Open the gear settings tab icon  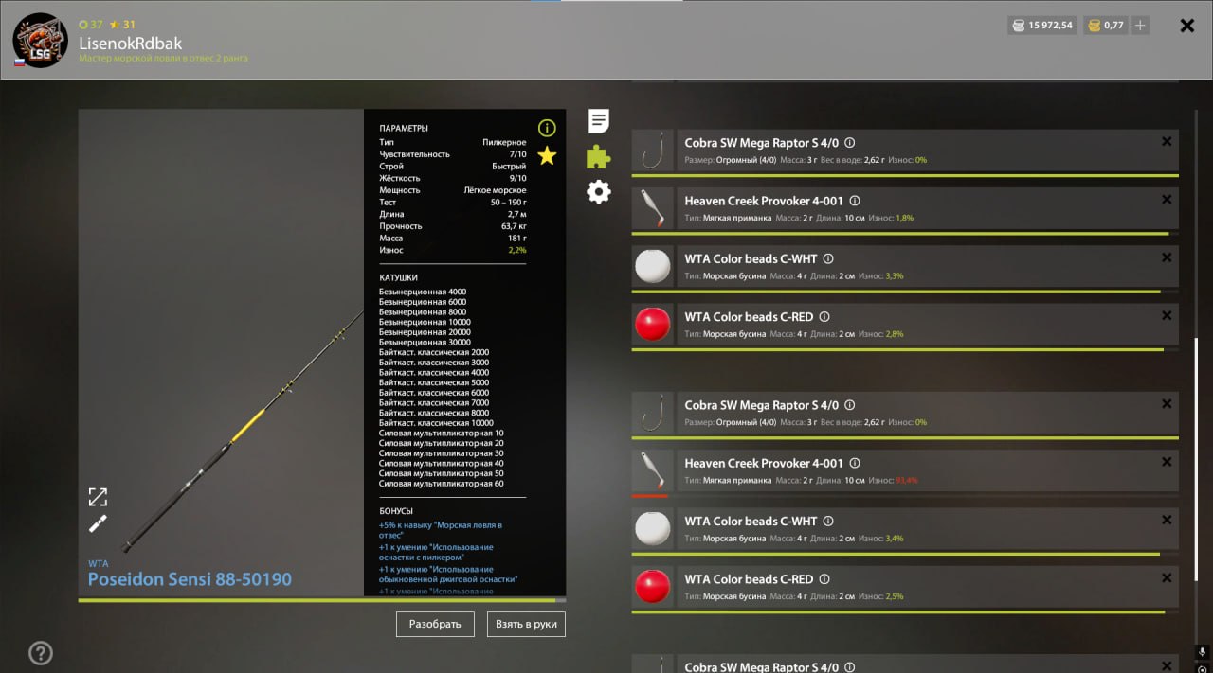pyautogui.click(x=598, y=192)
